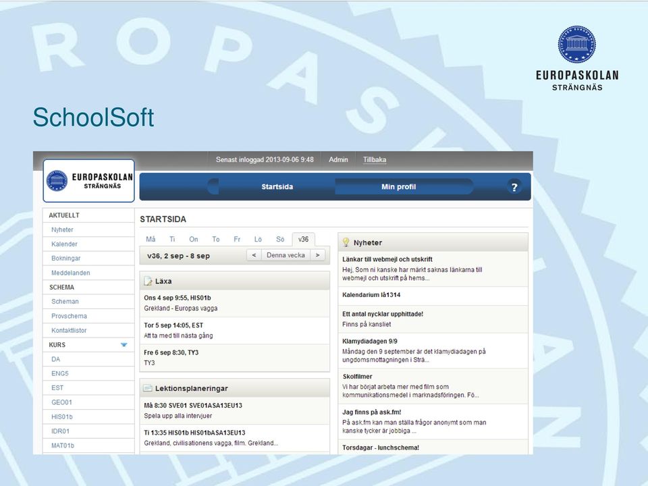
Task: Open the Startsida navigation tab
Action: point(277,187)
